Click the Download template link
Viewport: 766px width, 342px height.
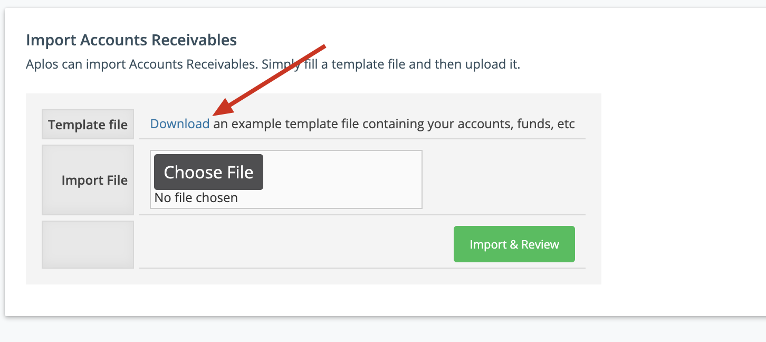[x=180, y=124]
